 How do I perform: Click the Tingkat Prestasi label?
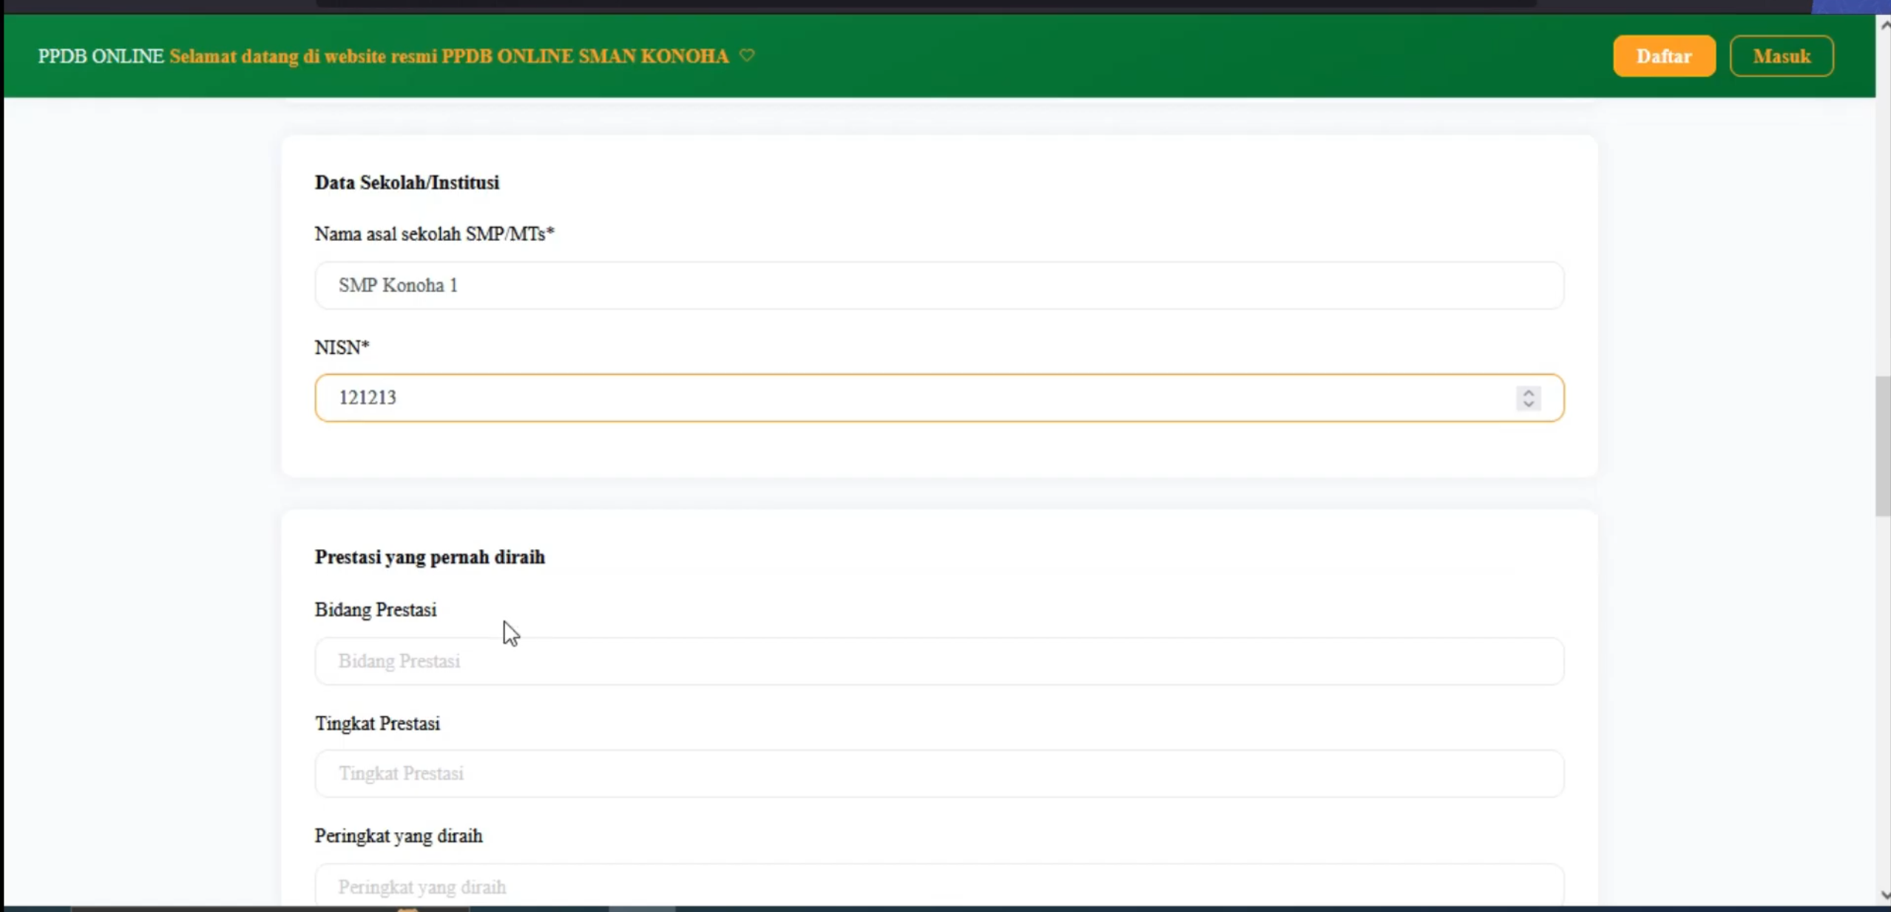pyautogui.click(x=377, y=724)
